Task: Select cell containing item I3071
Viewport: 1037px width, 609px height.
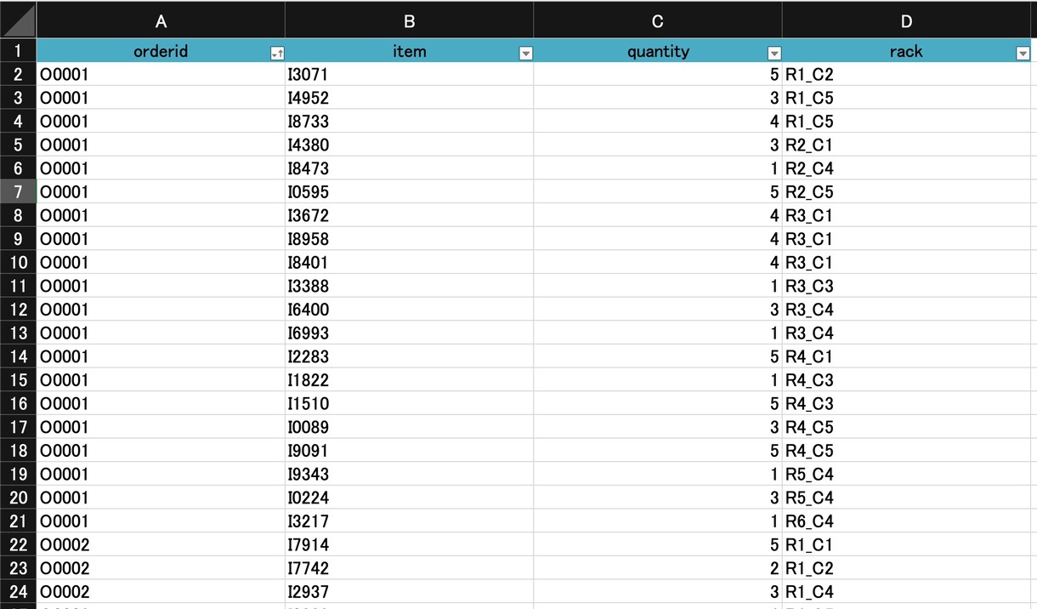Action: pyautogui.click(x=409, y=74)
